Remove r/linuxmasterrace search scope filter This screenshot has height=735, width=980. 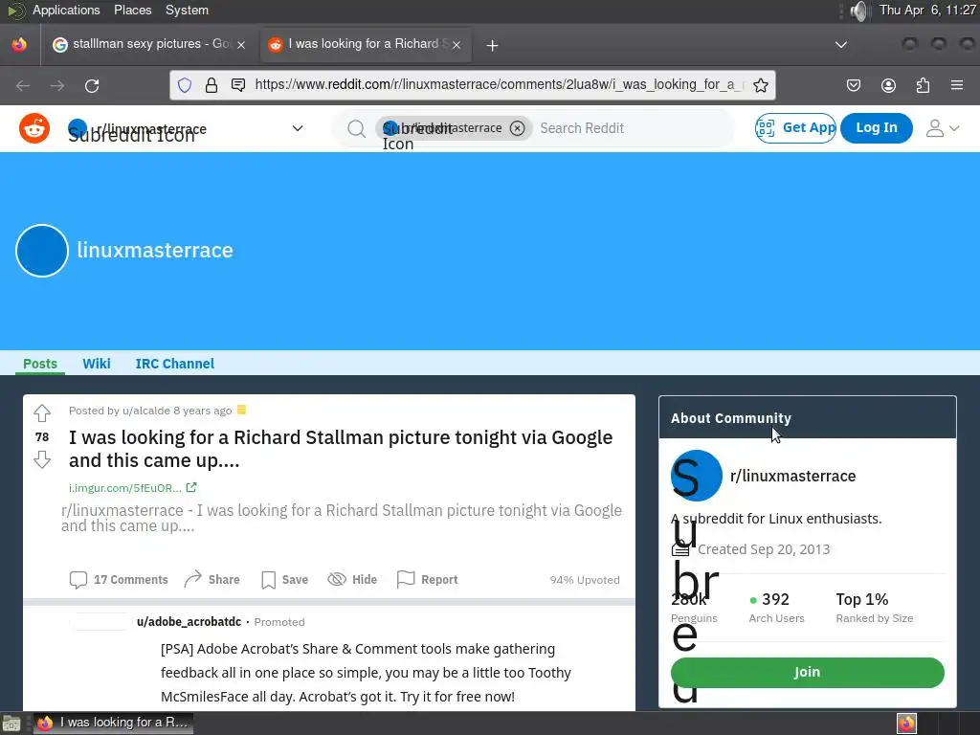pyautogui.click(x=517, y=128)
